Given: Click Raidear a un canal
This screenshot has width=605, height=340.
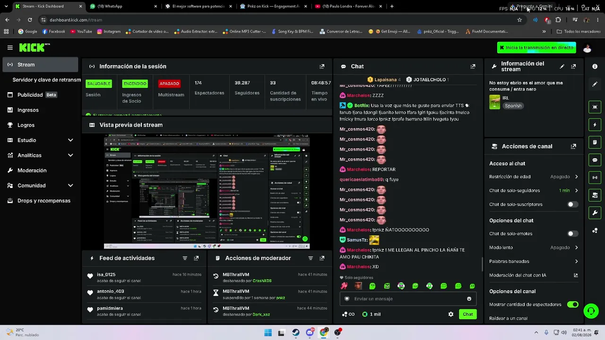Looking at the screenshot, I should tap(508, 318).
